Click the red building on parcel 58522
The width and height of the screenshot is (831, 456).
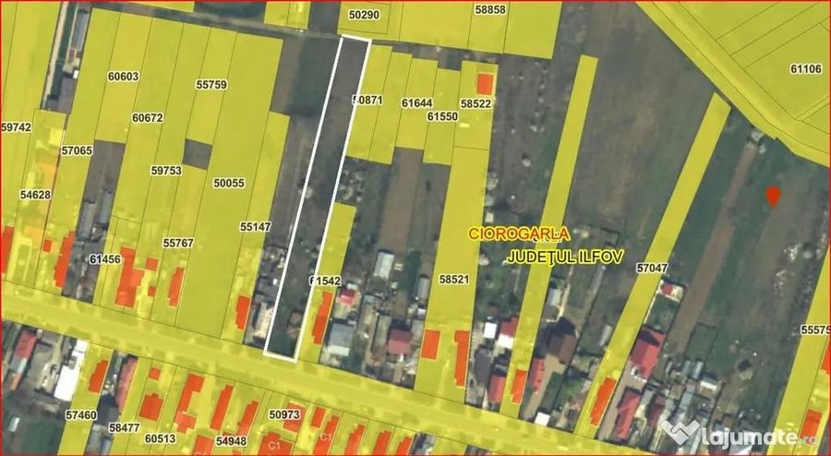[x=485, y=84]
